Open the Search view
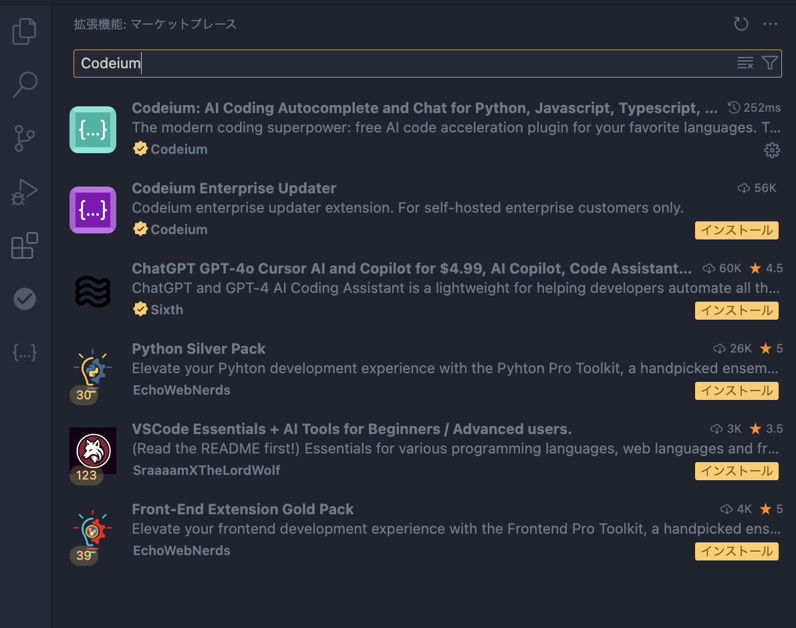The image size is (796, 628). (25, 85)
